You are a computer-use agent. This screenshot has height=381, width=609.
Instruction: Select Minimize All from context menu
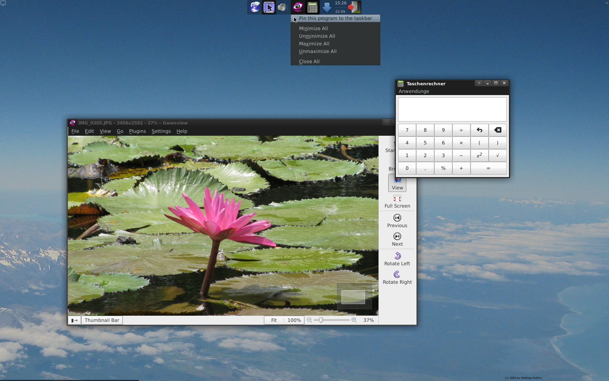tap(313, 28)
